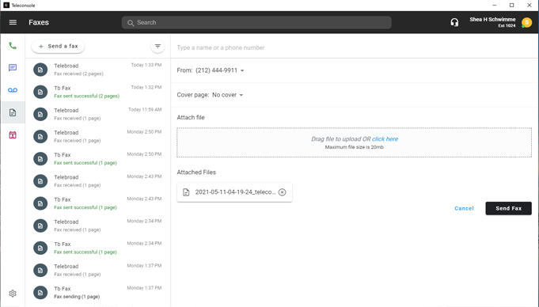Select the Faxes sidebar icon
The width and height of the screenshot is (539, 307).
tap(13, 112)
